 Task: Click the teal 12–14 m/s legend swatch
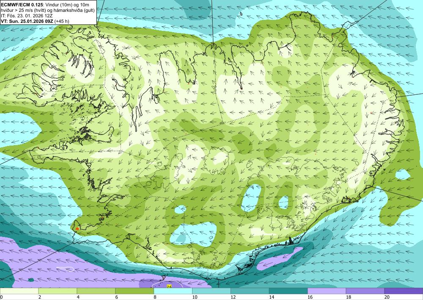click(250, 291)
